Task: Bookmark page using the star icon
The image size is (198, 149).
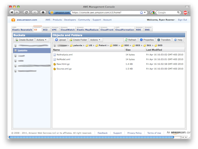Action: tap(141, 13)
